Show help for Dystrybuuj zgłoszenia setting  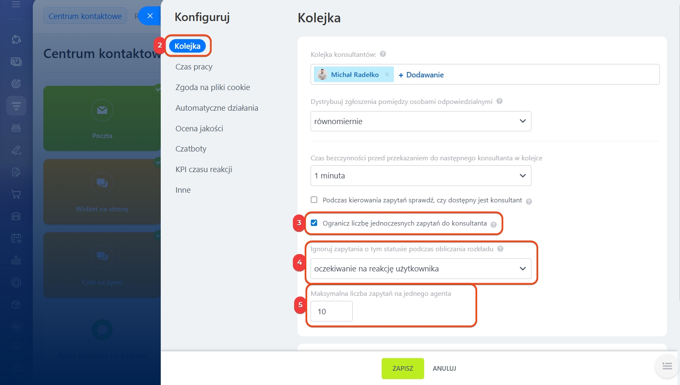(x=499, y=101)
